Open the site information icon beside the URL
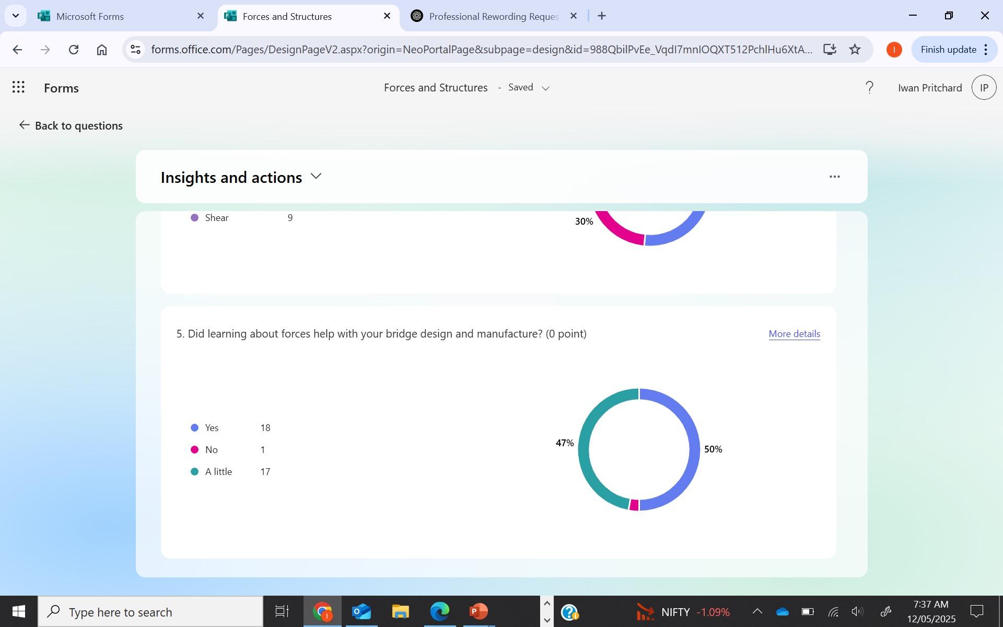This screenshot has height=627, width=1003. (x=136, y=50)
